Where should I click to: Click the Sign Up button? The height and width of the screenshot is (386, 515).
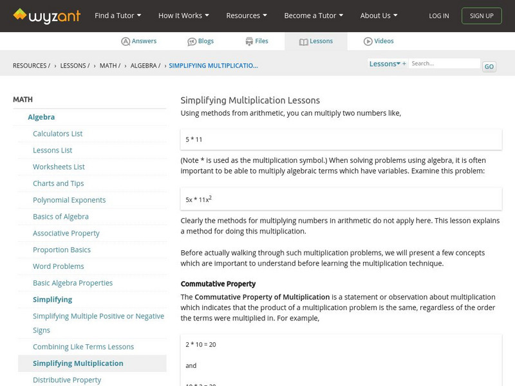point(482,15)
